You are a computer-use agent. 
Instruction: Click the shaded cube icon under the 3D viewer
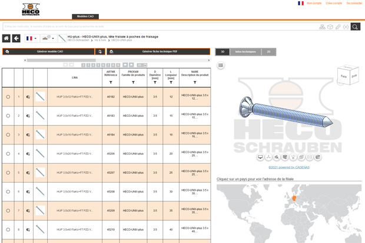[x=285, y=157]
